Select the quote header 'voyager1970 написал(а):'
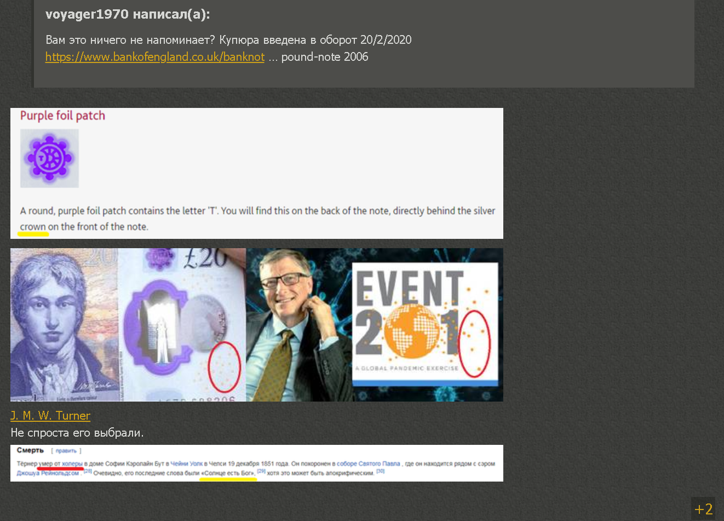The width and height of the screenshot is (724, 521). pos(128,14)
